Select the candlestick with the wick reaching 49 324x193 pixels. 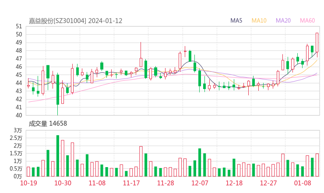(141, 55)
